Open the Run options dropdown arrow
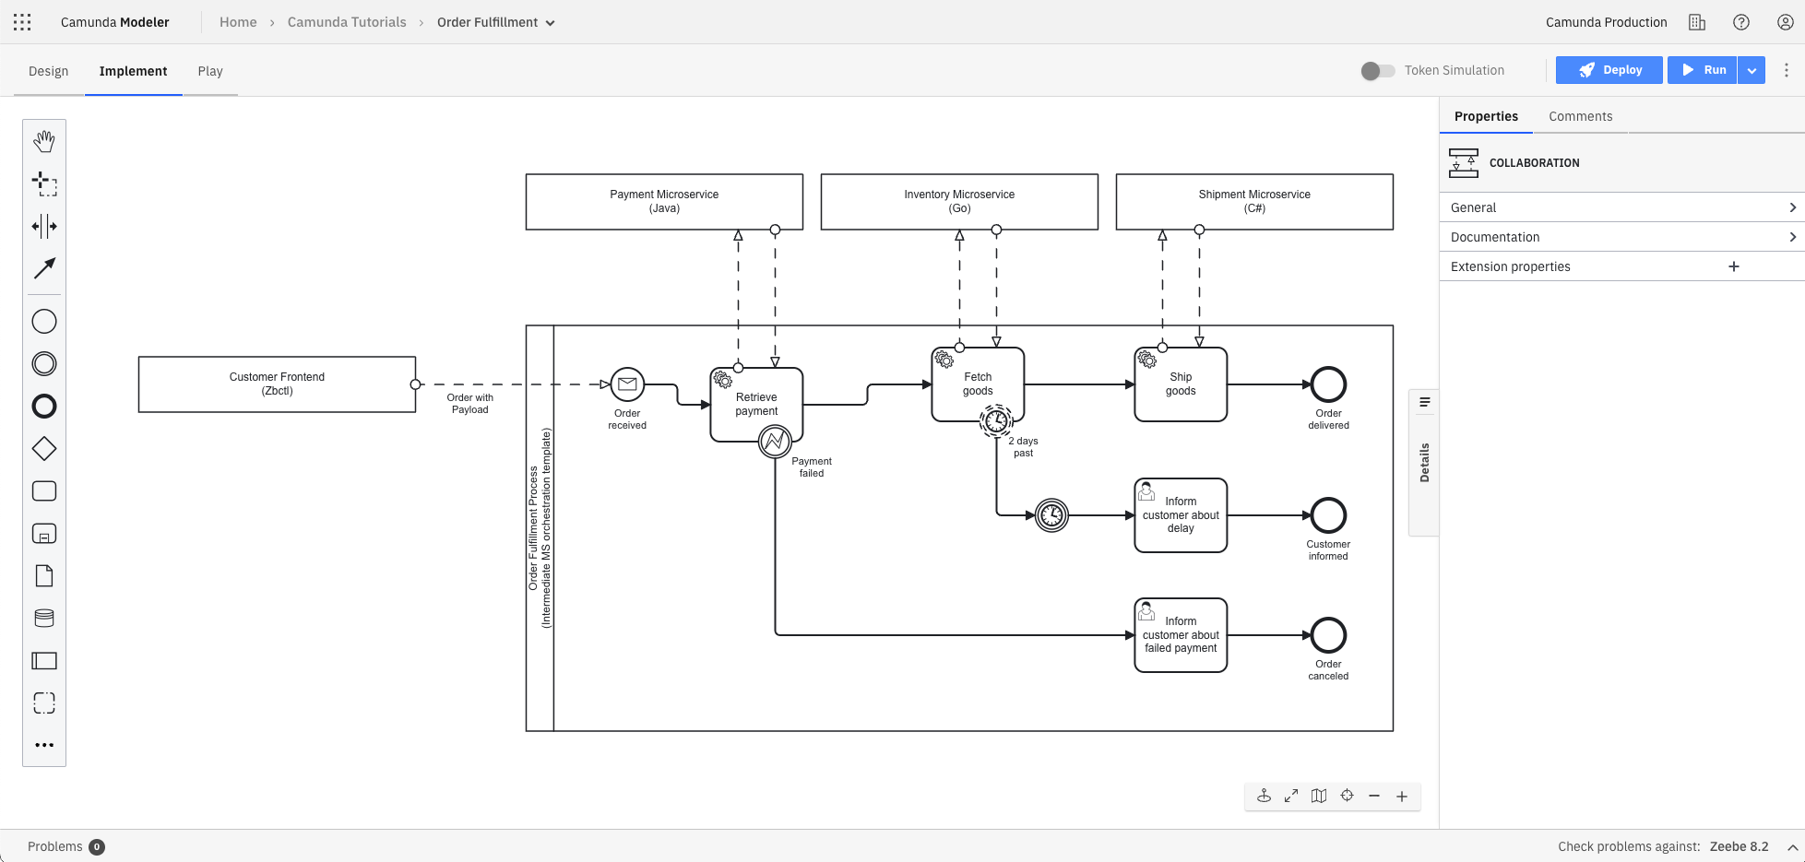The width and height of the screenshot is (1805, 862). [x=1752, y=70]
